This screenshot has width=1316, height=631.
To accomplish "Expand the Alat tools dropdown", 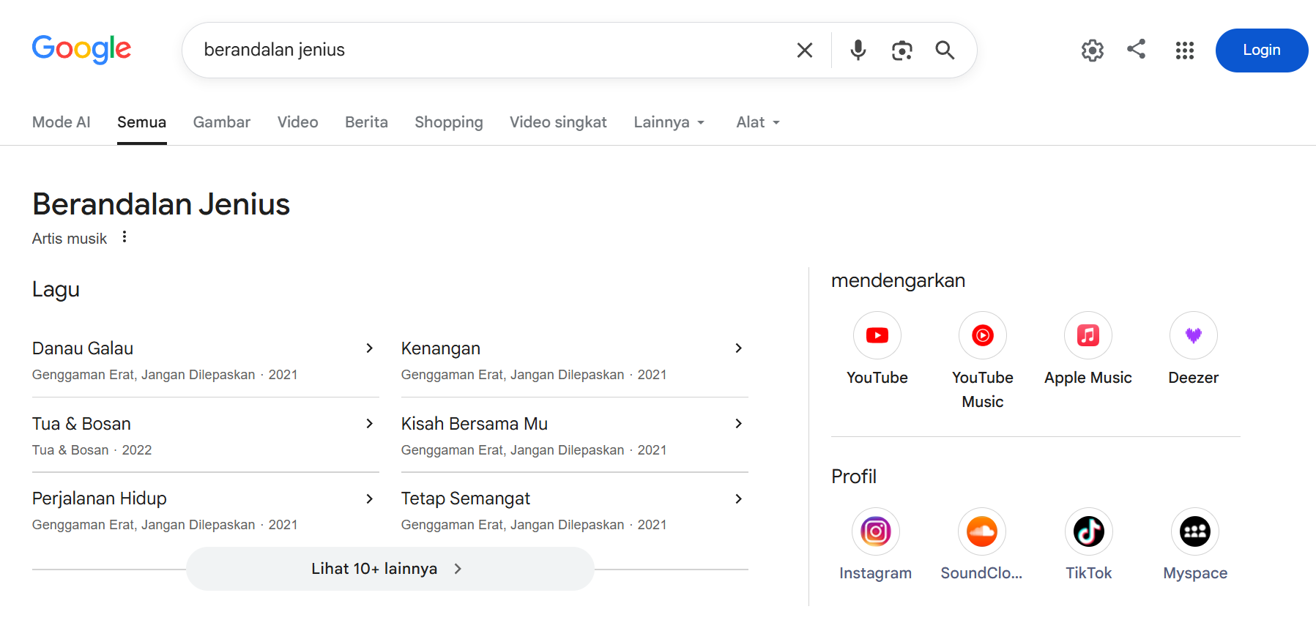I will [x=759, y=122].
